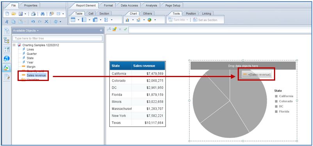Select the Position subtab
The width and height of the screenshot is (313, 146).
(x=191, y=14)
